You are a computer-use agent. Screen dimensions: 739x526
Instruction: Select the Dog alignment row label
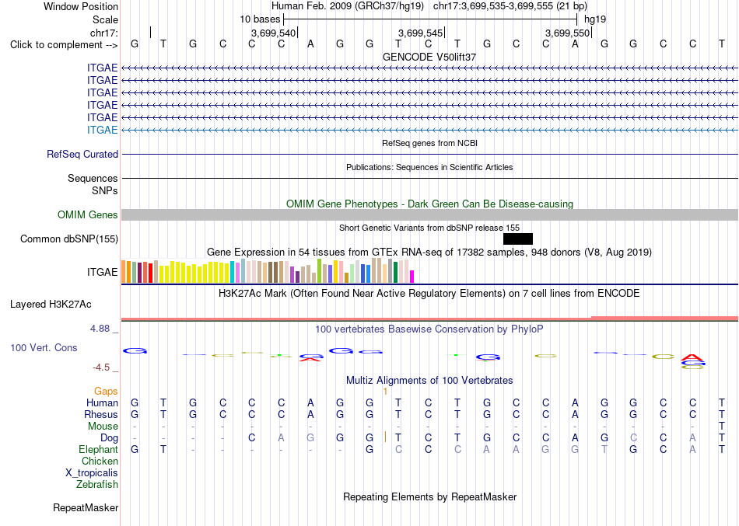pyautogui.click(x=110, y=438)
